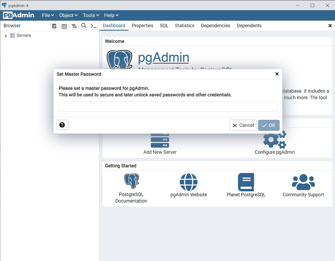The height and width of the screenshot is (261, 335).
Task: Open the Tools menu dropdown
Action: (91, 15)
